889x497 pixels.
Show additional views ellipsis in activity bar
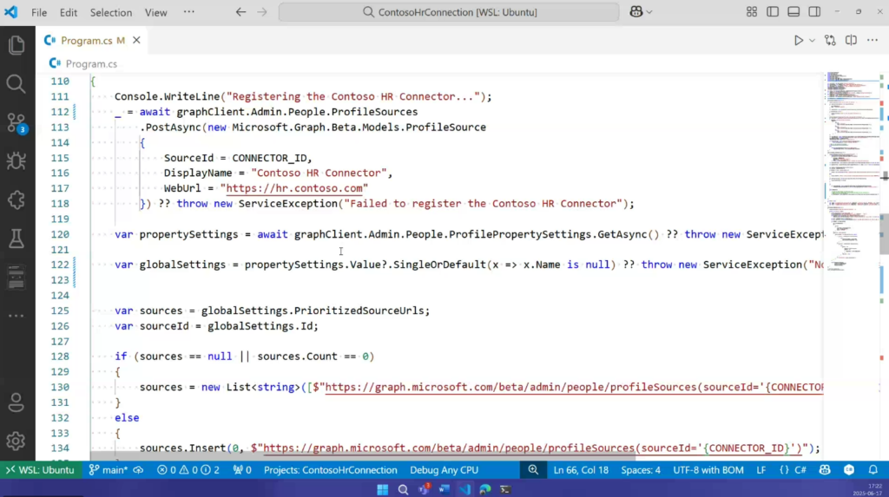click(x=16, y=315)
